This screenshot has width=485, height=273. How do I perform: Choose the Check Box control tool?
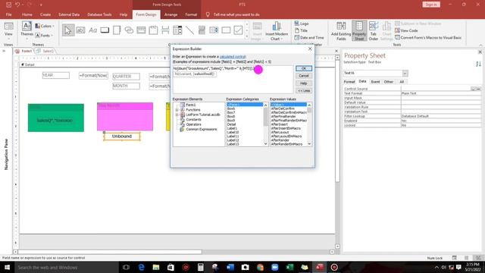[238, 30]
